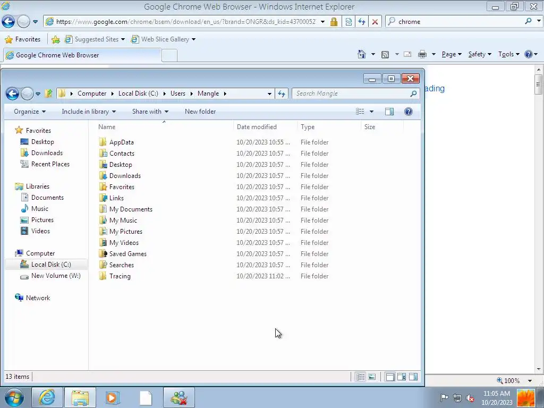
Task: Navigate to Users in breadcrumb
Action: (x=177, y=93)
